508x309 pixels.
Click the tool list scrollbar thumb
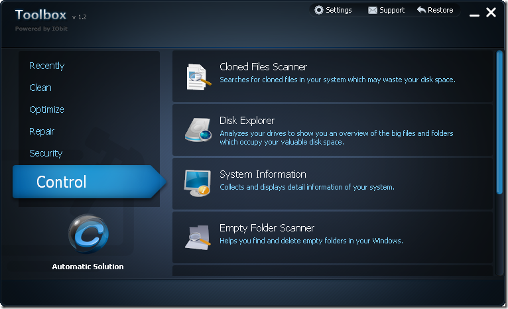[499, 123]
